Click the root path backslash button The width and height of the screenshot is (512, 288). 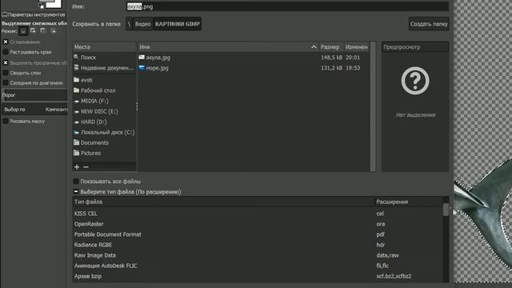tap(129, 24)
